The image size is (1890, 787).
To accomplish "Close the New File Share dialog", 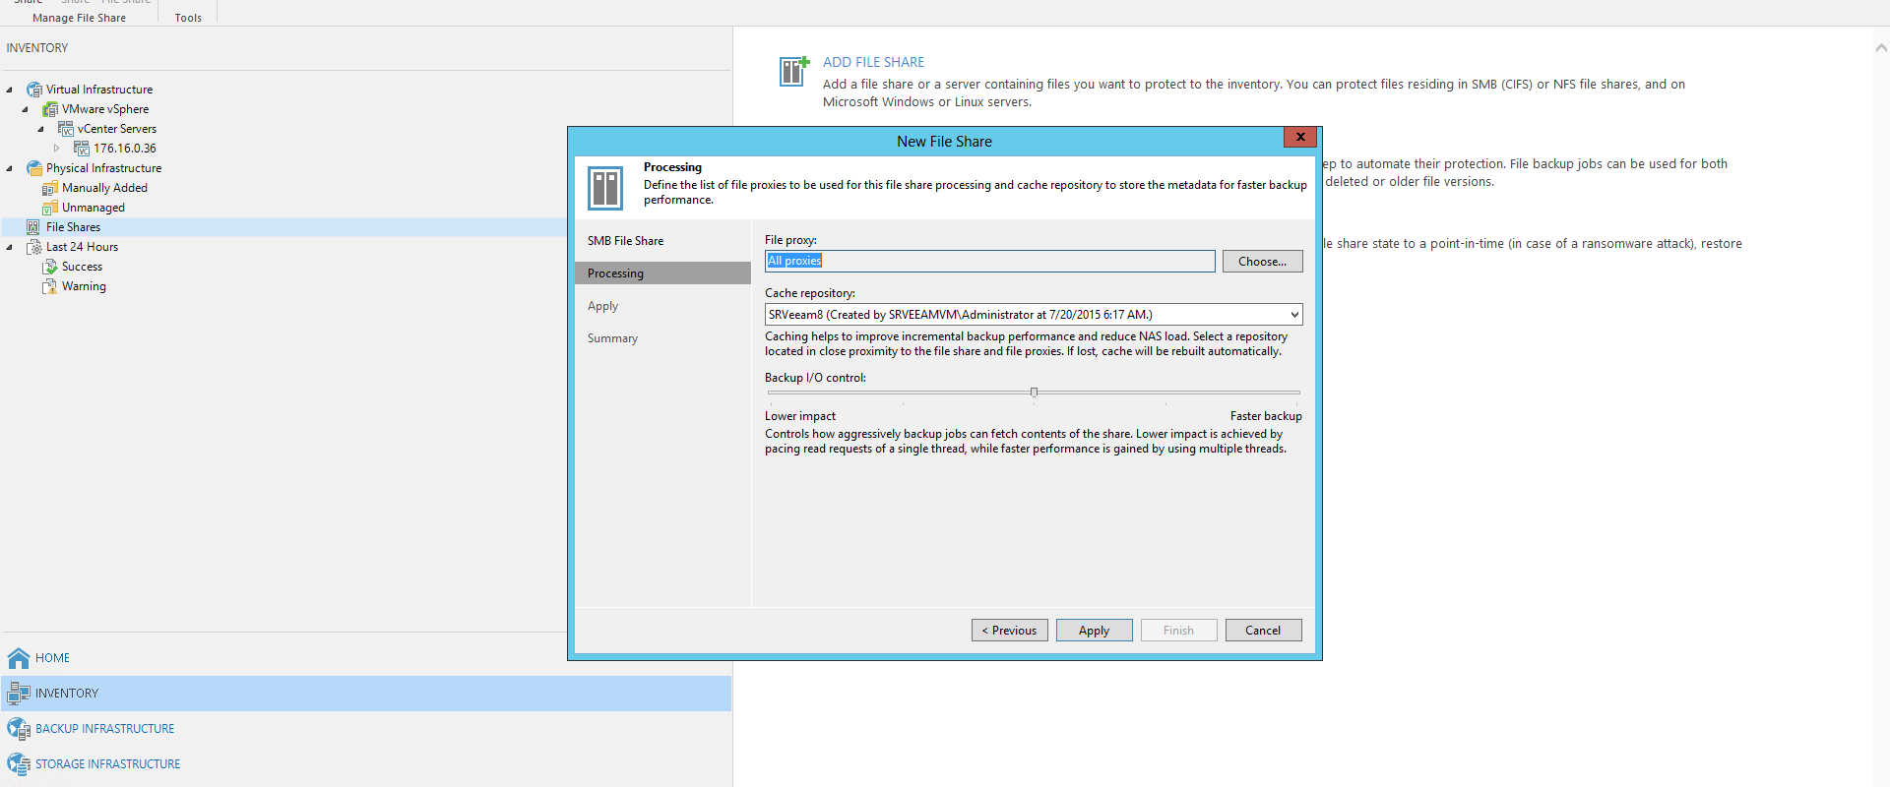I will point(1300,138).
